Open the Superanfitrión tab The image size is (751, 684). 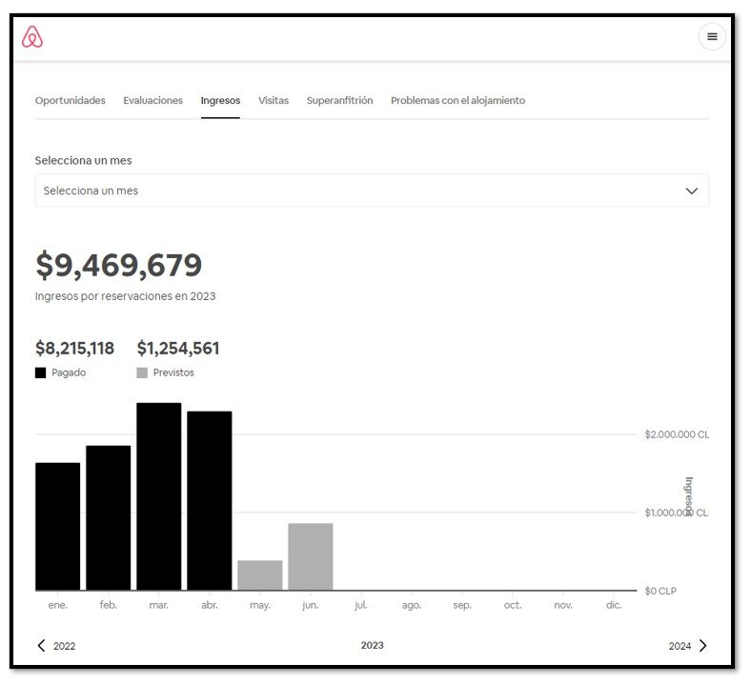pos(339,100)
